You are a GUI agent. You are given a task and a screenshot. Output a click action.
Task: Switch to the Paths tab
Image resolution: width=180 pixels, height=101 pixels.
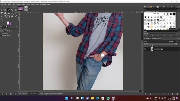pyautogui.click(x=159, y=39)
